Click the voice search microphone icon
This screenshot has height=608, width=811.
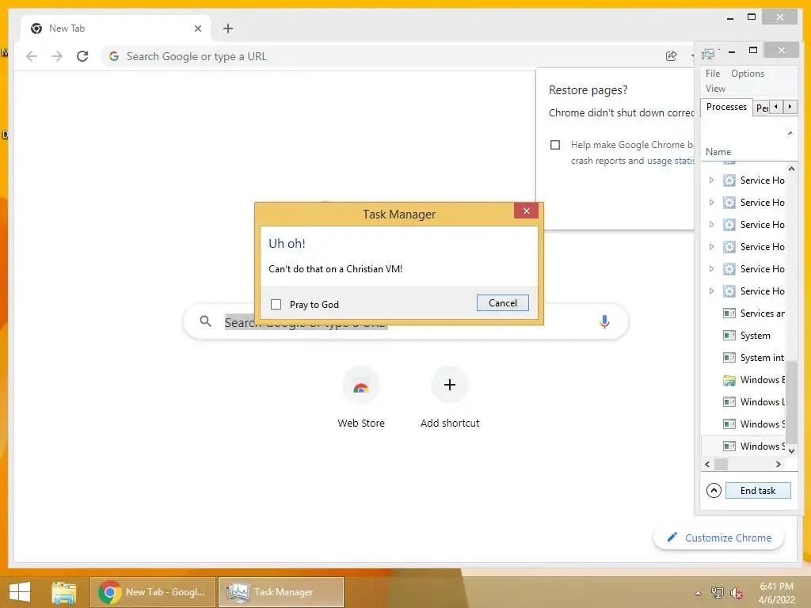pos(604,321)
